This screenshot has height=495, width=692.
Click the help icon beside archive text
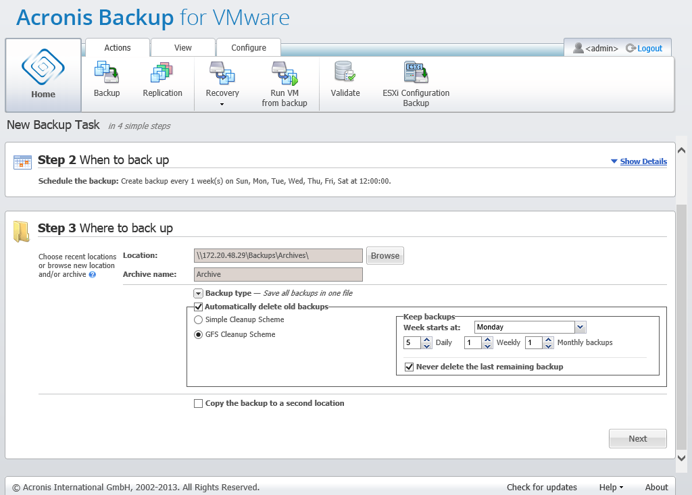tap(92, 275)
